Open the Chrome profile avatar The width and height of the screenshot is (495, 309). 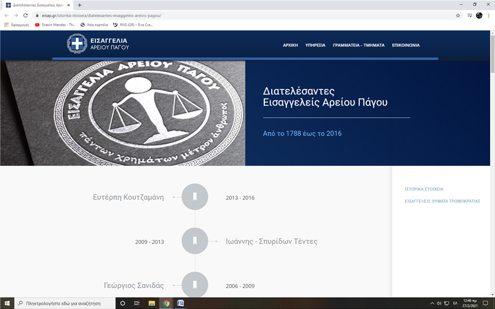tap(479, 16)
